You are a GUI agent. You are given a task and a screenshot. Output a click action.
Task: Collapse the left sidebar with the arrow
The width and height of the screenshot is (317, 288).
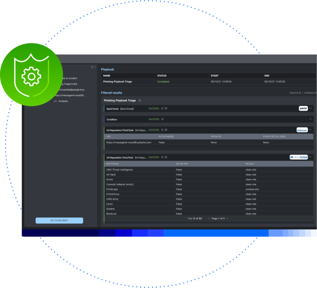[95, 67]
